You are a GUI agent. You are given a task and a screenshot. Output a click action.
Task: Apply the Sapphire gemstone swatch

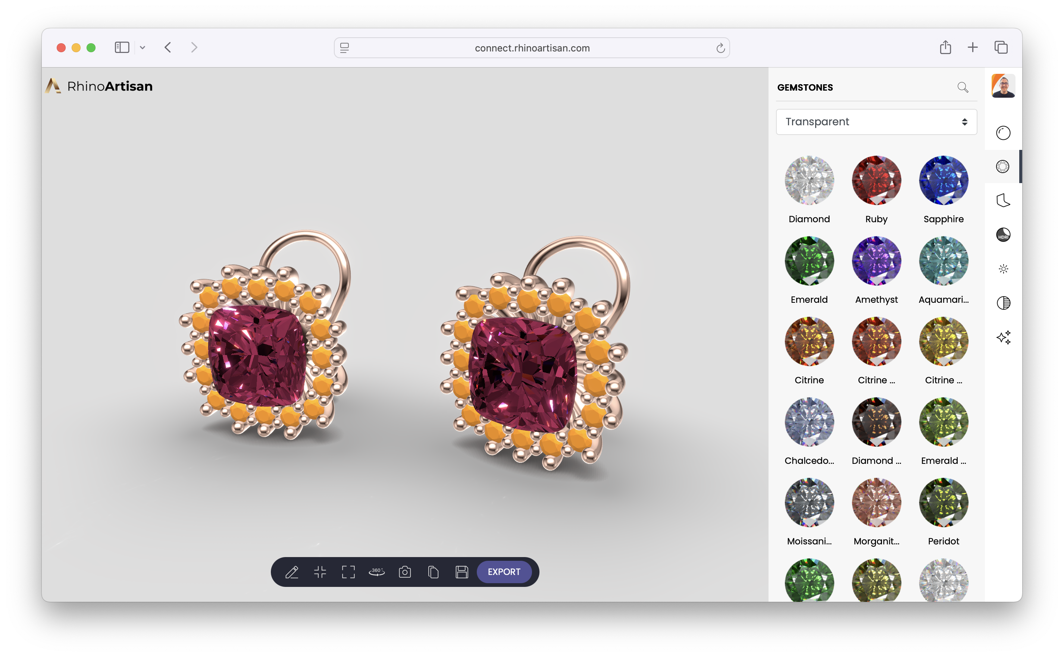(x=943, y=180)
